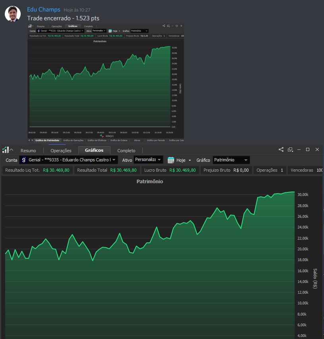This screenshot has height=339, width=324.
Task: Click the Prejuízo Bruto R$ 0,00 value
Action: coord(241,170)
